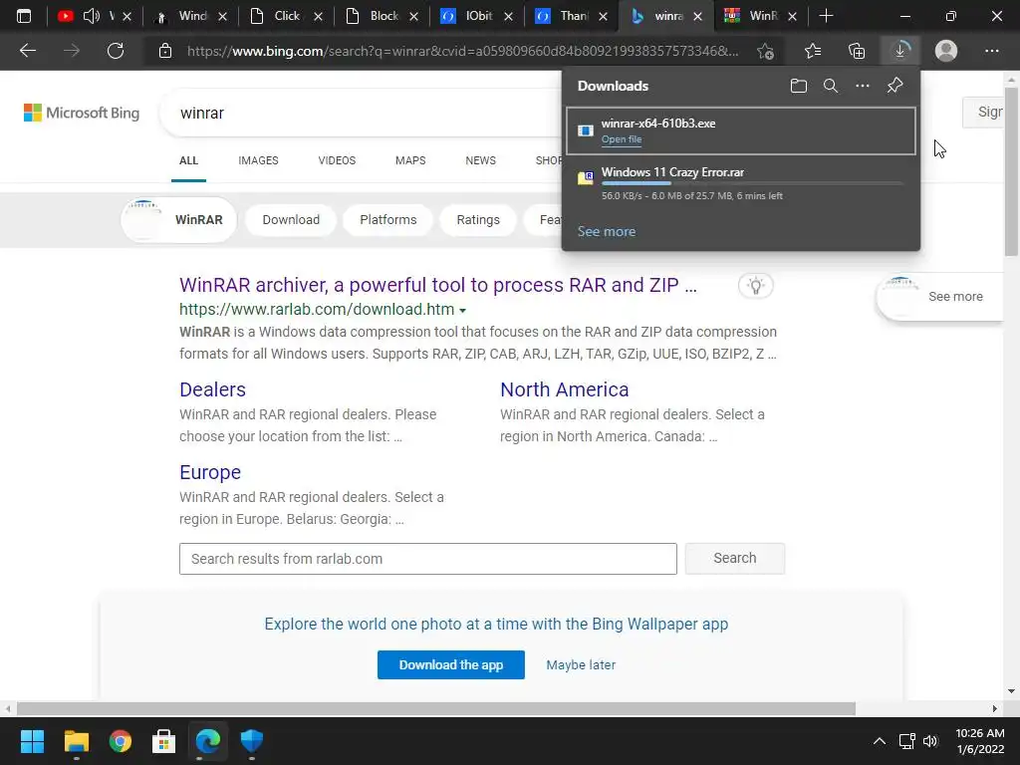The height and width of the screenshot is (765, 1020).
Task: Select the ALL search category
Action: pos(188,160)
